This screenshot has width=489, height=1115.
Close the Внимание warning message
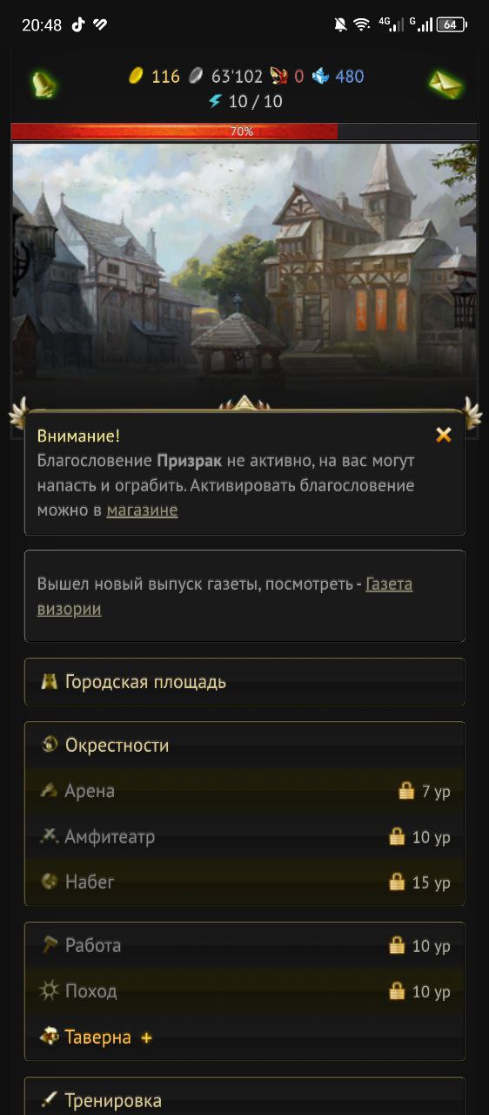tap(444, 435)
